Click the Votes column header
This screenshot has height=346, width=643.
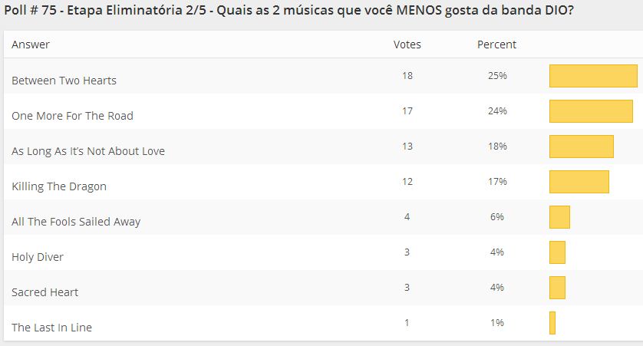coord(407,44)
